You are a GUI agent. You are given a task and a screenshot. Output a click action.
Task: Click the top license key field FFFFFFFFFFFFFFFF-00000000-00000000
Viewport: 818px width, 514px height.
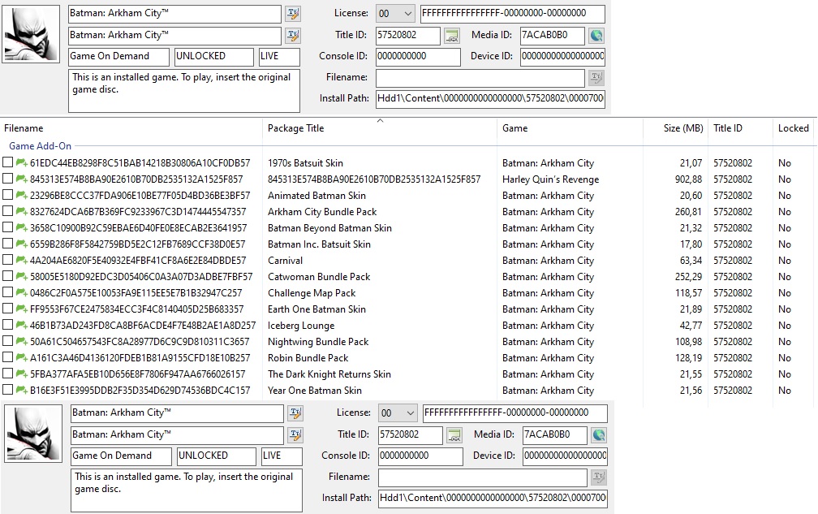[x=513, y=14]
